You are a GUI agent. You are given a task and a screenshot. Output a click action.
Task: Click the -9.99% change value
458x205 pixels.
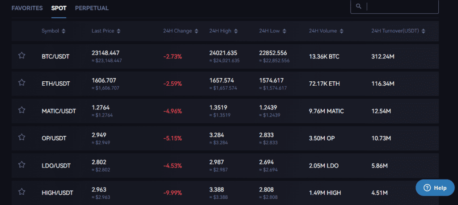click(173, 193)
